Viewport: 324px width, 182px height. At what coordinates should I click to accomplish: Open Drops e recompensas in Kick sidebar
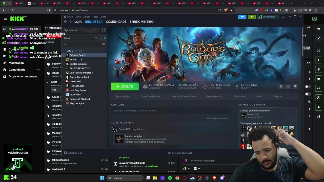coord(23,76)
